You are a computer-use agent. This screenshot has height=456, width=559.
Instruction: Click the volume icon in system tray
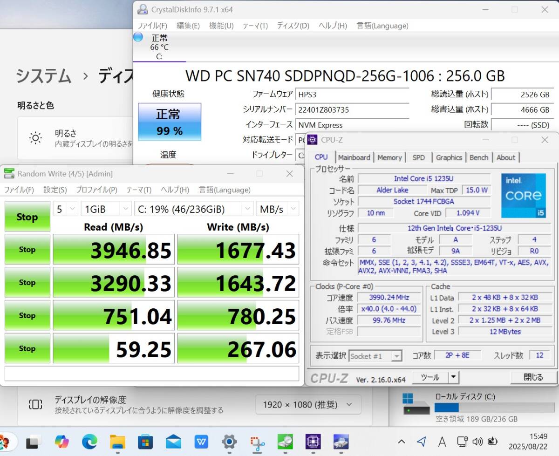click(477, 442)
